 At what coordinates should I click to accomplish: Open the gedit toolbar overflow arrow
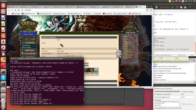click(x=194, y=7)
